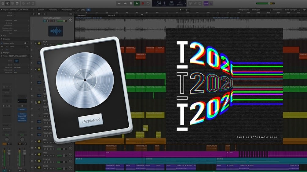
Task: Mute the SNARE ROLL track
Action: 45,149
